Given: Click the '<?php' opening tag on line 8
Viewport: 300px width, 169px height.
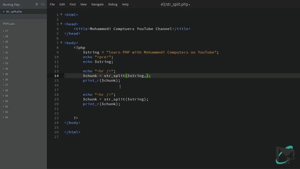Looking at the screenshot, I should click(79, 47).
